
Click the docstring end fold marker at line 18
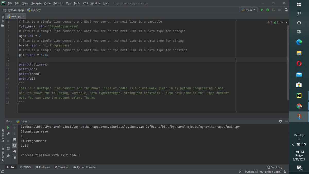pyautogui.click(x=18, y=103)
